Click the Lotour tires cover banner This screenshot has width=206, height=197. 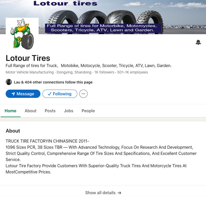coord(103,17)
